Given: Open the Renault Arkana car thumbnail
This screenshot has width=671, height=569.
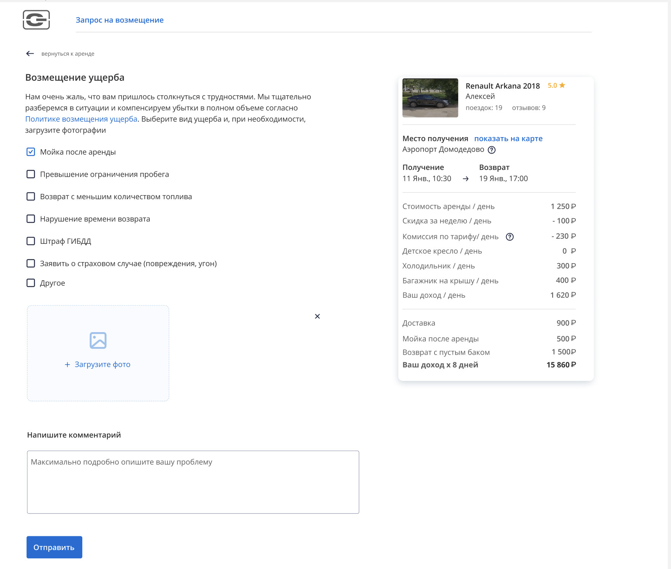Looking at the screenshot, I should coord(430,98).
